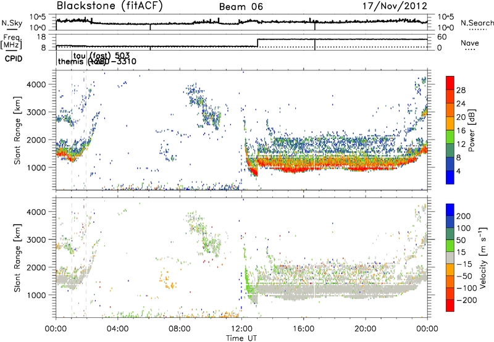Select the 'Freq. [MHz]' axis label
Viewport: 494px width, 342px height.
pyautogui.click(x=11, y=42)
